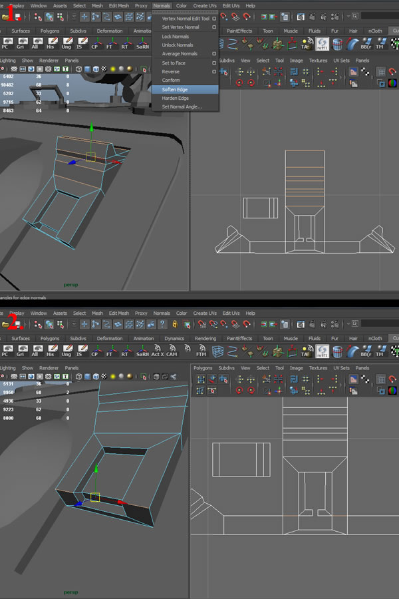Click red magnet snap icon in upper UV editor
The width and height of the screenshot is (399, 599).
tap(392, 71)
